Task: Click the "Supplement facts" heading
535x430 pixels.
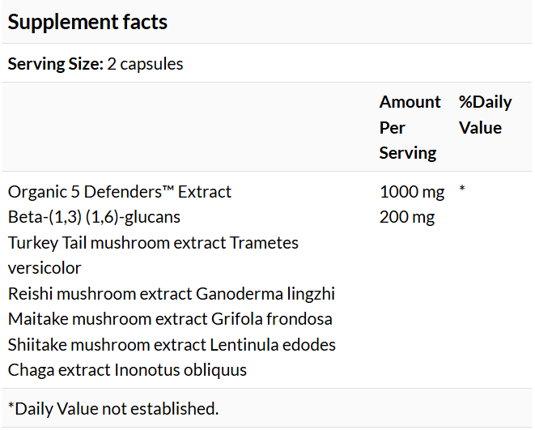Action: coord(87,22)
